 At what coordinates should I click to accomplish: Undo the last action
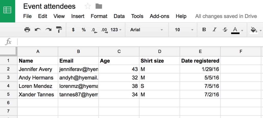click(x=38, y=30)
